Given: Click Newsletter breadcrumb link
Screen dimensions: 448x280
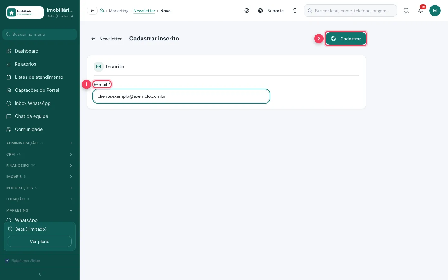Looking at the screenshot, I should (144, 11).
